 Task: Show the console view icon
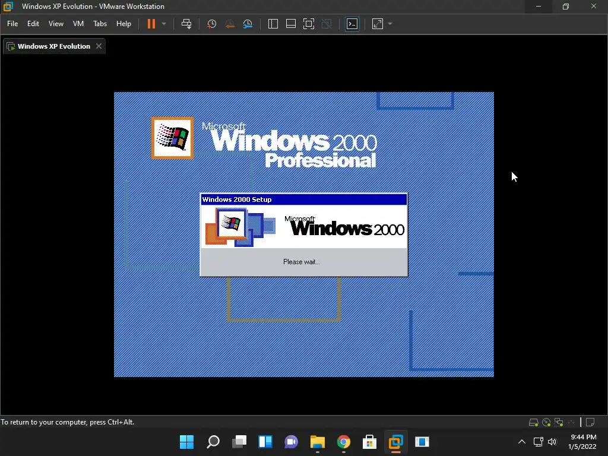pyautogui.click(x=352, y=24)
